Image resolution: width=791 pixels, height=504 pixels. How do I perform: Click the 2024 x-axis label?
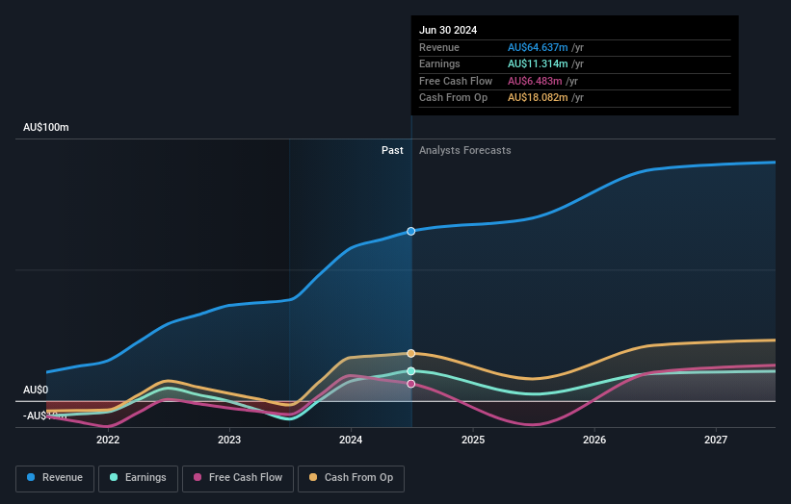tap(351, 441)
